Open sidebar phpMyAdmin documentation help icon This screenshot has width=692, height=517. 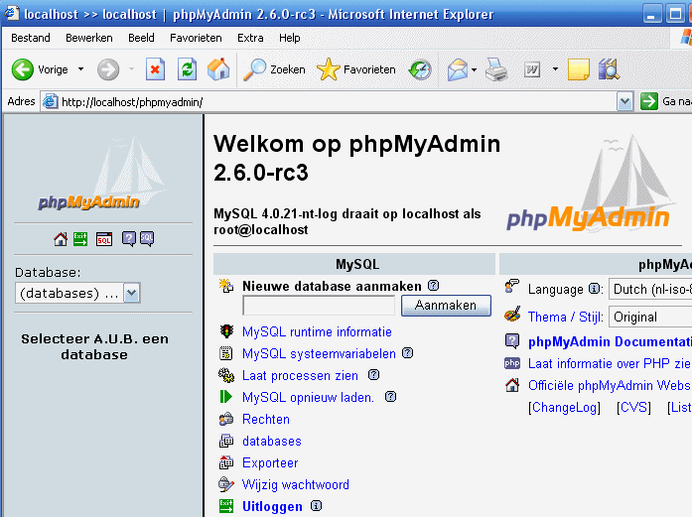(128, 239)
